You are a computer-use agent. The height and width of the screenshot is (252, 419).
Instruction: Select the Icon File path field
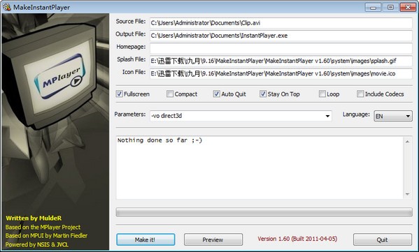tap(280, 73)
